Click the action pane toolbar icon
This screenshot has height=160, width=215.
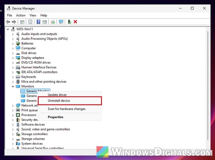click(45, 22)
